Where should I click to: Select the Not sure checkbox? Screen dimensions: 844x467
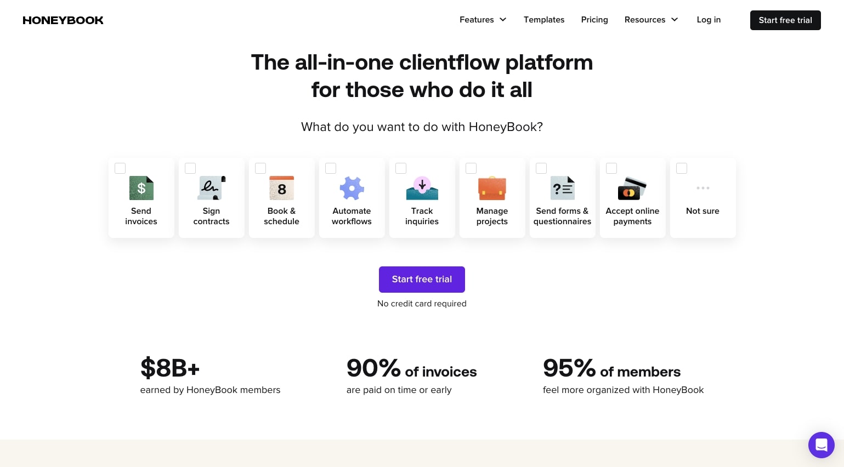click(x=682, y=168)
